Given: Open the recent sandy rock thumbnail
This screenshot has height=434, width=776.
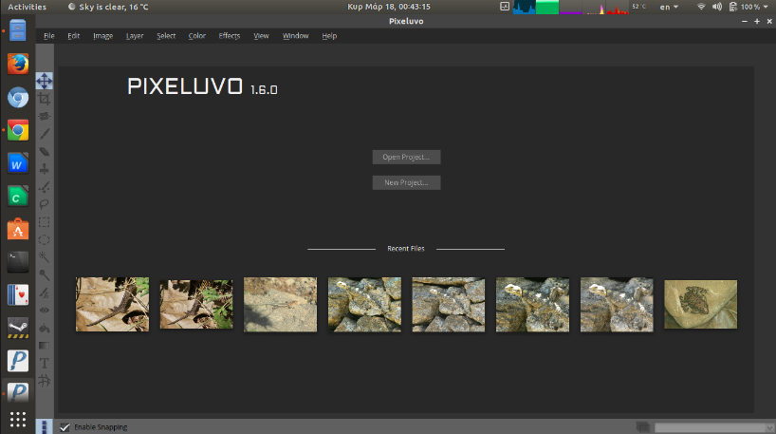Looking at the screenshot, I should [x=280, y=304].
